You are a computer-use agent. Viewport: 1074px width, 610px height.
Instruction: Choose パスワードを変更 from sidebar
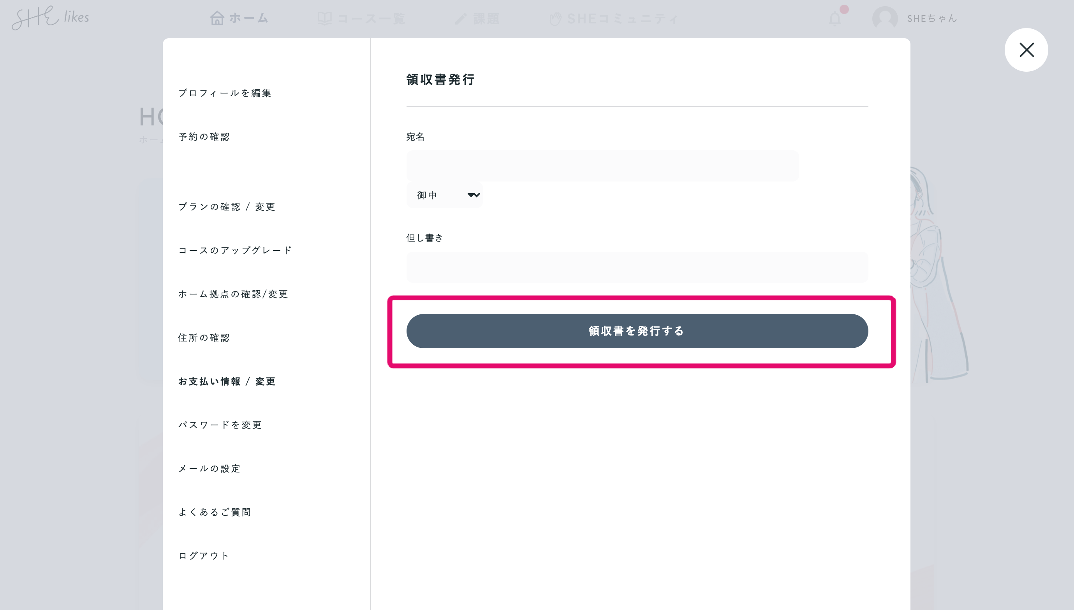pos(220,425)
